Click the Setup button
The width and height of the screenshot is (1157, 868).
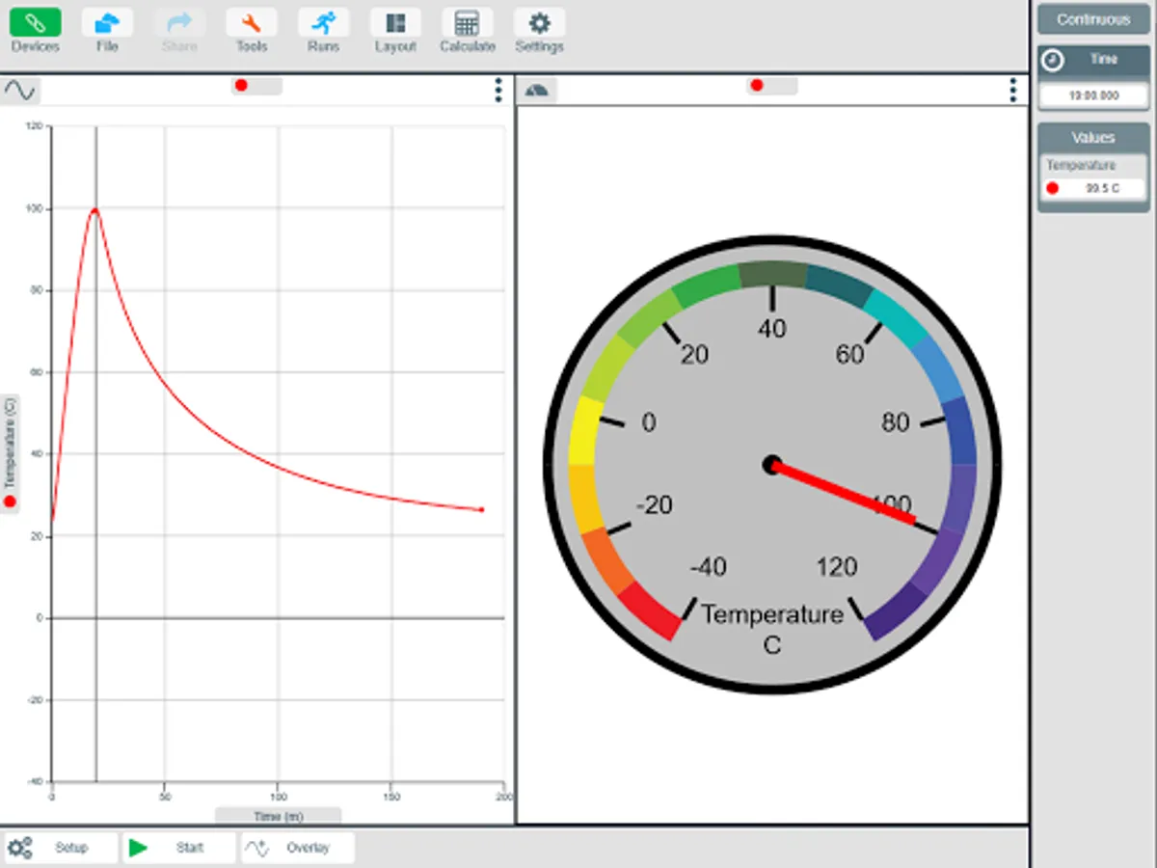61,848
